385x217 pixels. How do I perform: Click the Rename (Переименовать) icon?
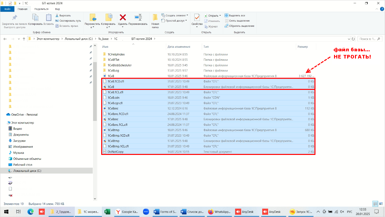click(x=138, y=17)
